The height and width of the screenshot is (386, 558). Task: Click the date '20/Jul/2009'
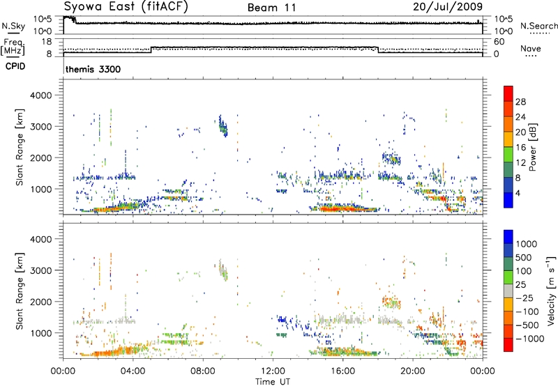coord(448,7)
